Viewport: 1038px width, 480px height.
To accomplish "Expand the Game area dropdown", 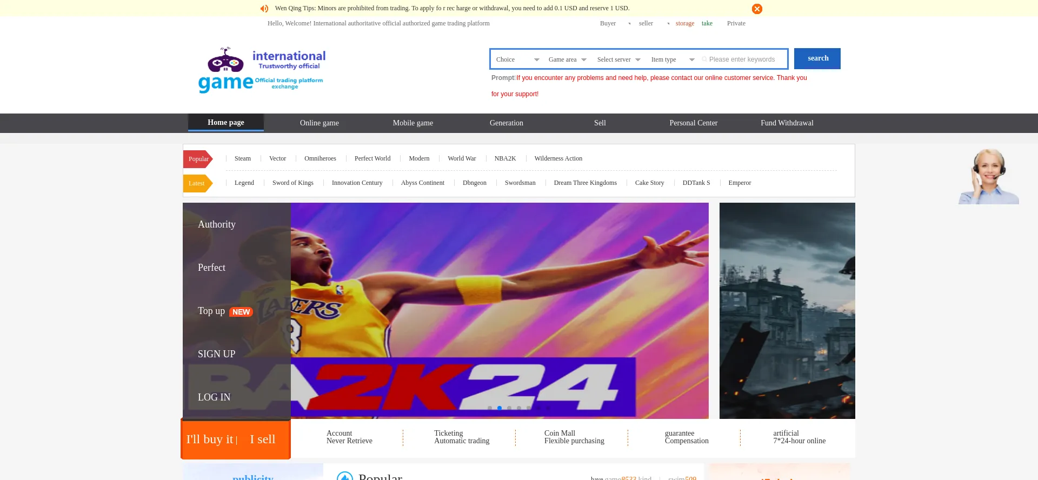I will pyautogui.click(x=568, y=59).
